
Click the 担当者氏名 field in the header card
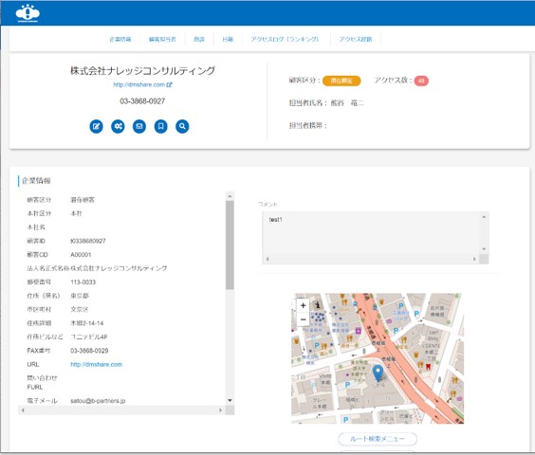pyautogui.click(x=326, y=103)
